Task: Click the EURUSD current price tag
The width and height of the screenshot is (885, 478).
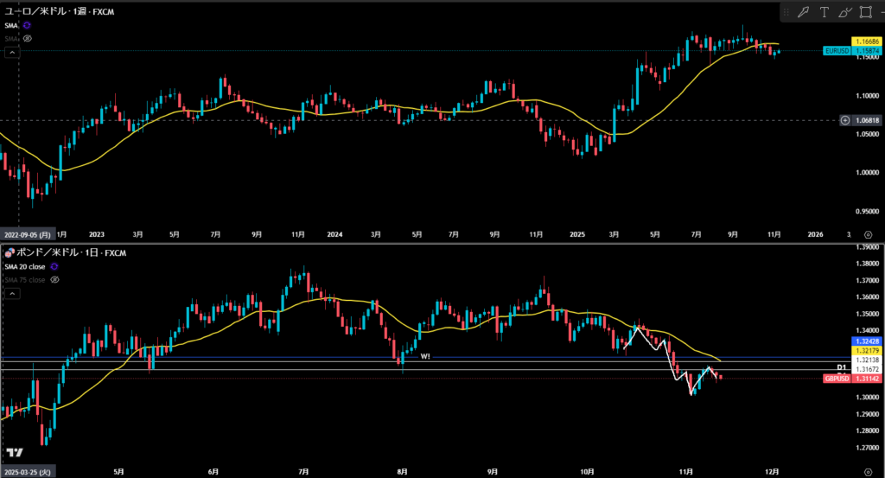Action: [x=851, y=51]
